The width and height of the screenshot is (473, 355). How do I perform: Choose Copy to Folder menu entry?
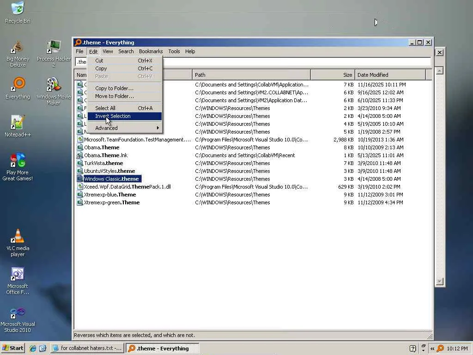click(125, 88)
